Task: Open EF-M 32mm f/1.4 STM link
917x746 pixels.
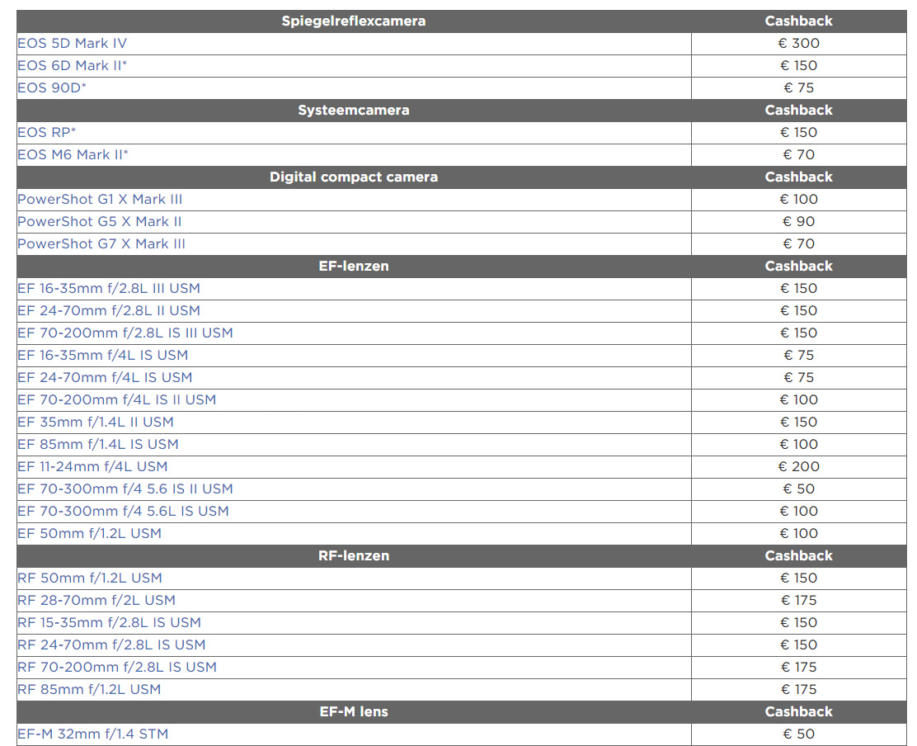Action: click(x=93, y=734)
